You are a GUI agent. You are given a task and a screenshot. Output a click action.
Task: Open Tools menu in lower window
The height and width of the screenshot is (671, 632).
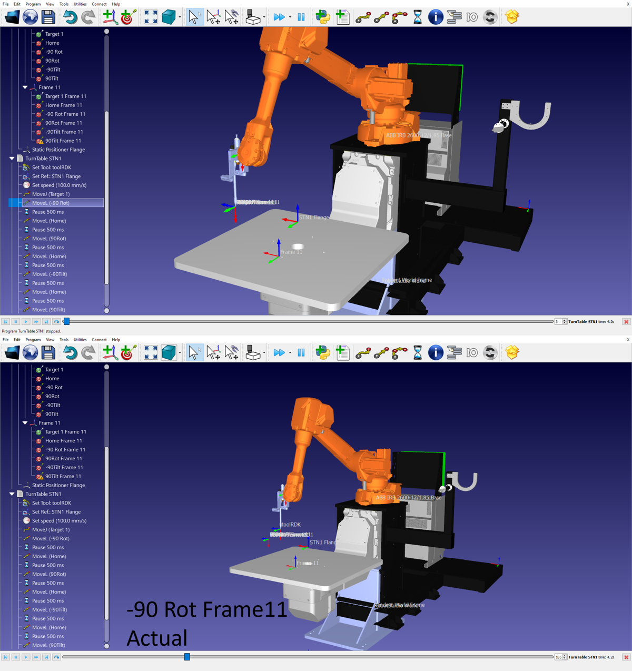point(64,340)
